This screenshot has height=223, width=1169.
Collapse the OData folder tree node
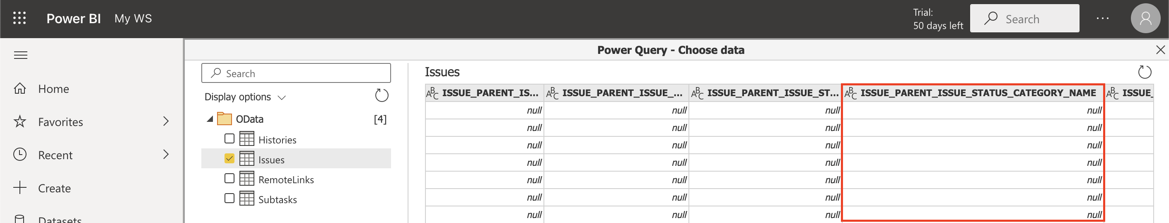pos(210,119)
